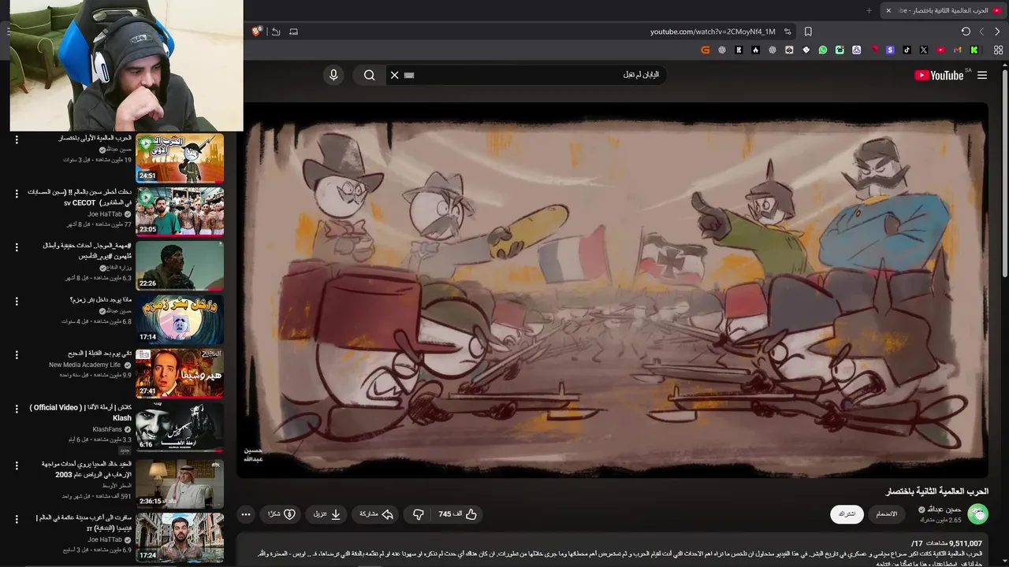Close the YouTube video browser tab
Viewport: 1009px width, 567px height.
pyautogui.click(x=888, y=10)
